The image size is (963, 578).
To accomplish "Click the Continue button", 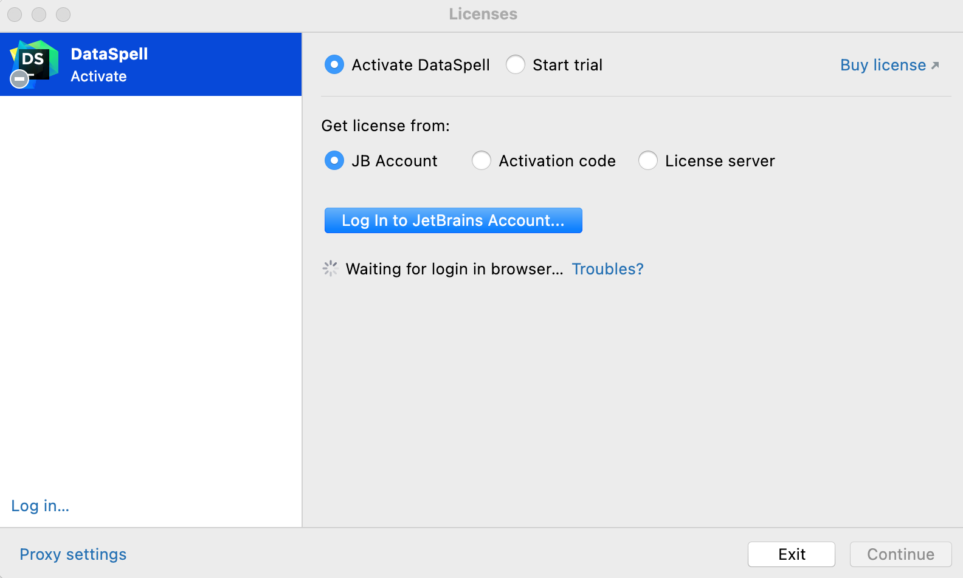I will coord(900,554).
